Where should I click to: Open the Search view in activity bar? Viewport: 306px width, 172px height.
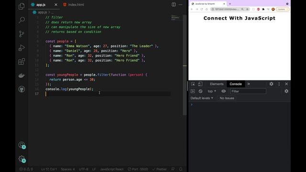click(x=22, y=20)
